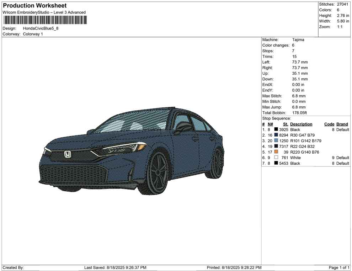Screen dimensions: 352x271
Task: Click stitch count 5453 in row 7
Action: (283, 163)
